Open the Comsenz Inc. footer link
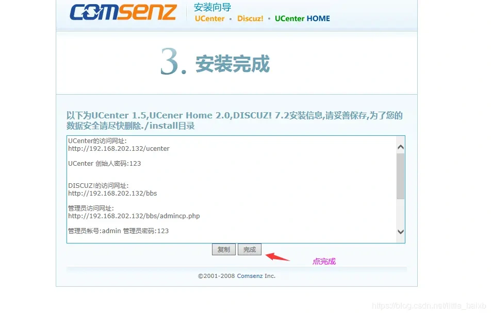The height and width of the screenshot is (315, 491). (250, 276)
